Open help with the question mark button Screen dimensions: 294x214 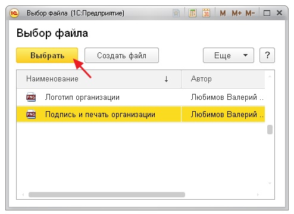[267, 55]
